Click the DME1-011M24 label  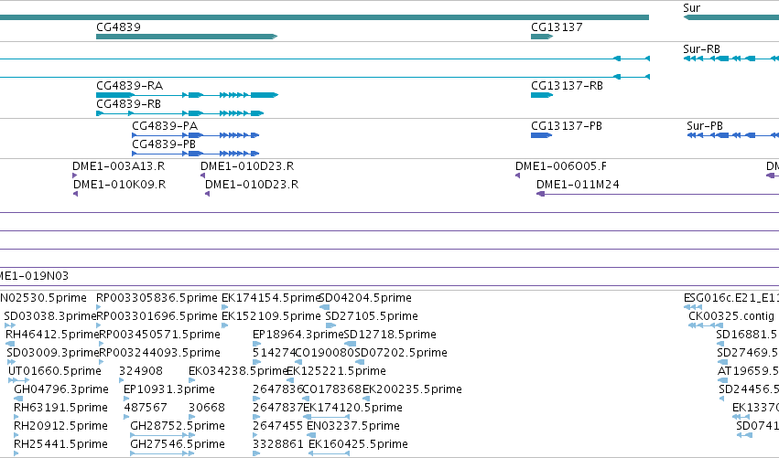(578, 185)
